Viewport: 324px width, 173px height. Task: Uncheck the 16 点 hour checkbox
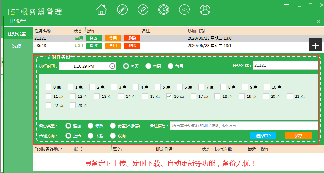coord(169,96)
